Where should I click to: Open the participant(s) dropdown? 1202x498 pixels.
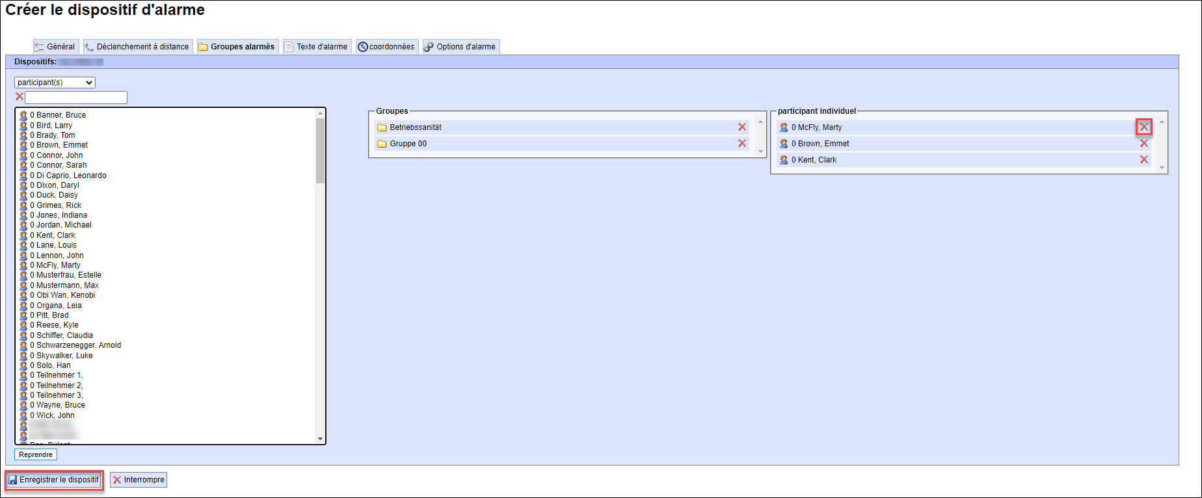[55, 83]
